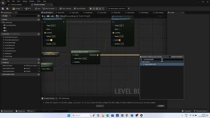This screenshot has width=210, height=118.
Task: Switch to the Find Results tab
Action: point(64,98)
